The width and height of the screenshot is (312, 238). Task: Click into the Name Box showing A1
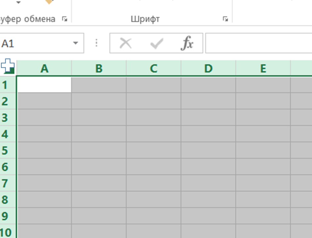(x=33, y=43)
